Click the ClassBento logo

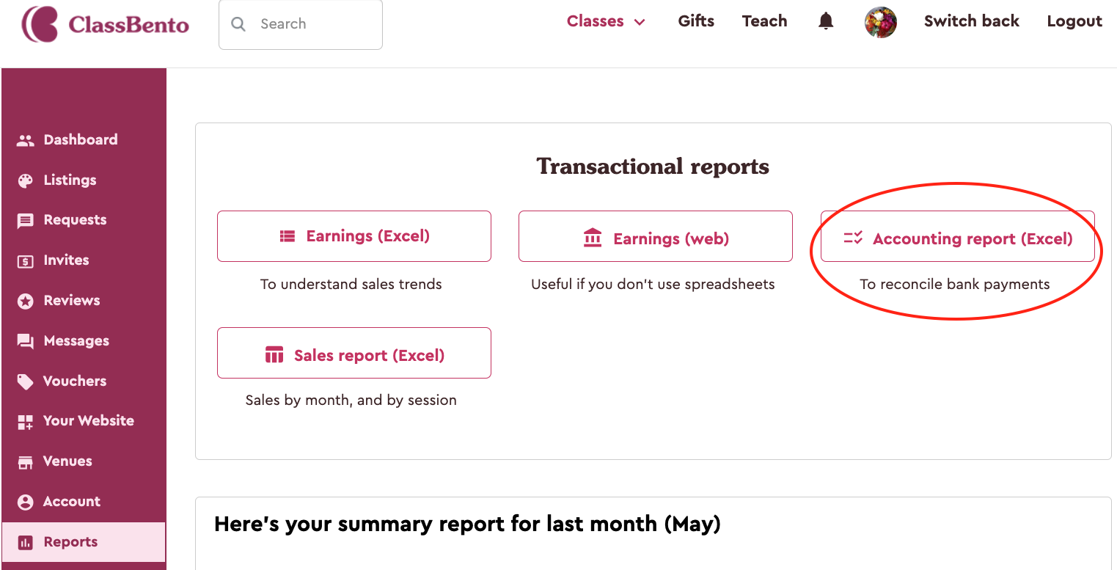point(105,24)
